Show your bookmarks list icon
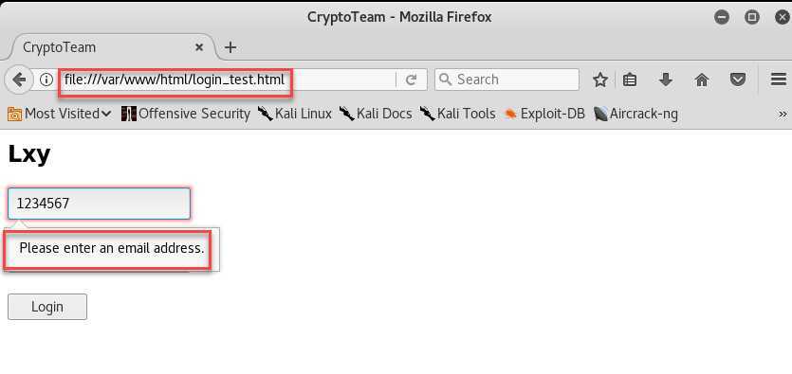This screenshot has height=374, width=792. pyautogui.click(x=630, y=80)
